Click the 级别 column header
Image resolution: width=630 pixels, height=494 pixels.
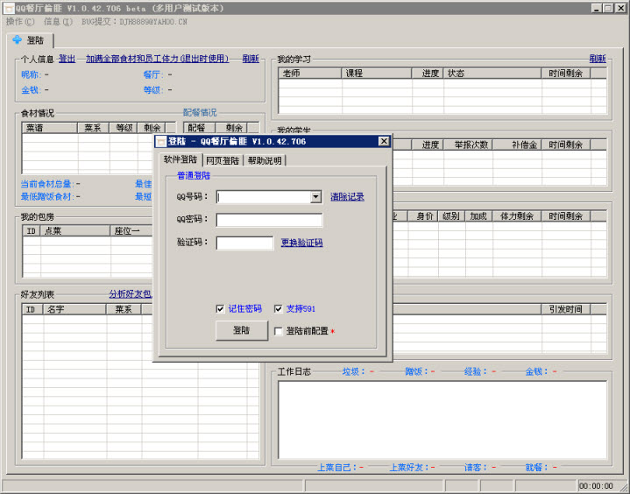point(451,216)
